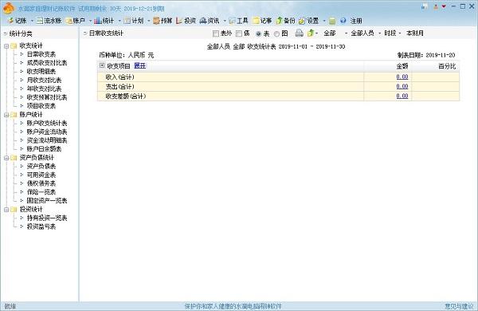Click the calculator icon beside 设置
478x311 pixels.
[x=332, y=21]
